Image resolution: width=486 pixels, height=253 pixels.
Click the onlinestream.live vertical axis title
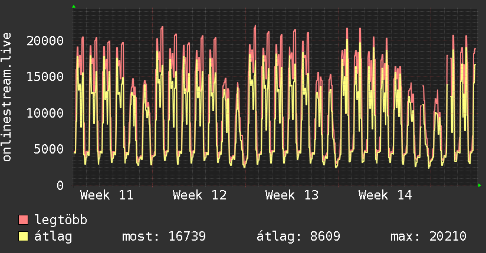tap(7, 97)
